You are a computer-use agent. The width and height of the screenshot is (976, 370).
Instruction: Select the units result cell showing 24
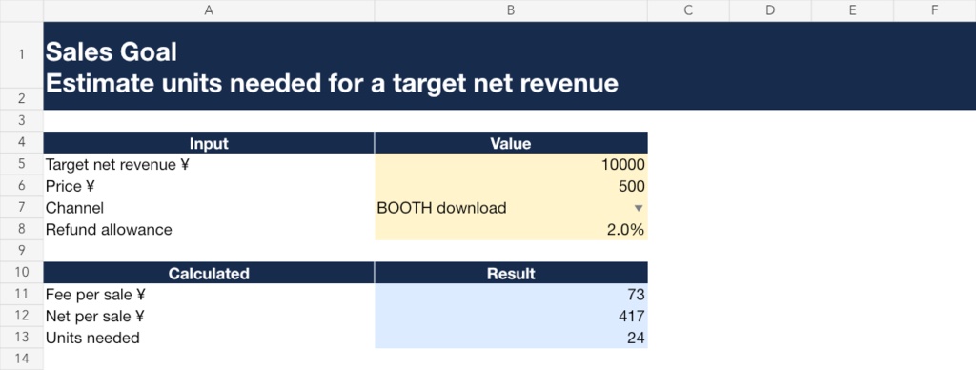click(x=511, y=338)
